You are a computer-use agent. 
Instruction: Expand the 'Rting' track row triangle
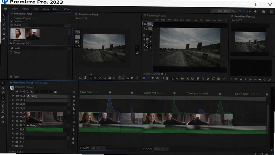[x=13, y=96]
